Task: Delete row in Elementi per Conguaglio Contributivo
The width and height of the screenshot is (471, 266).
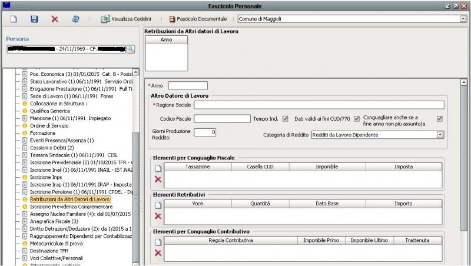Action: click(158, 252)
